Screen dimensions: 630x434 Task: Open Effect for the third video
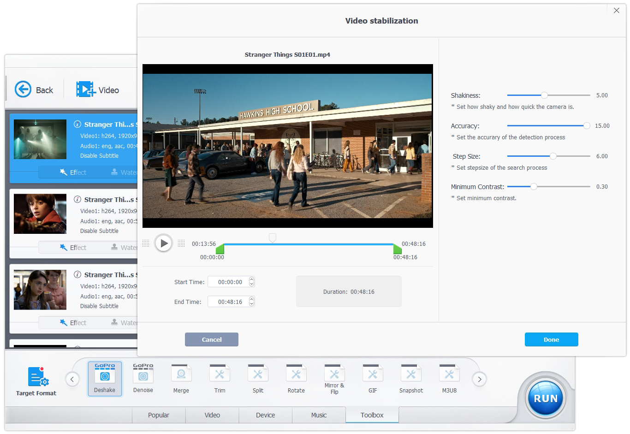coord(73,322)
